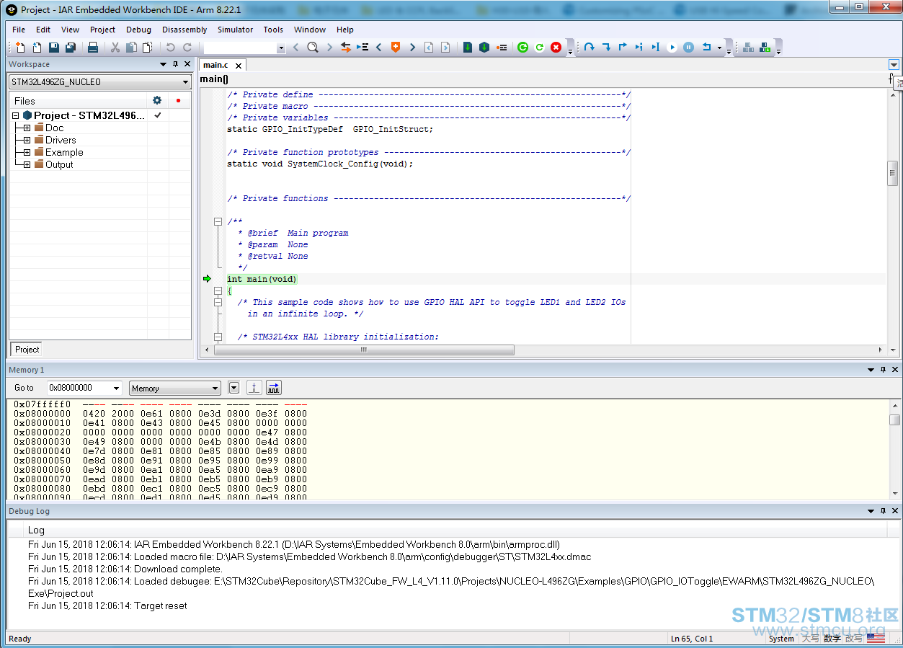This screenshot has height=648, width=903.
Task: Click the Run to Cursor icon
Action: point(656,47)
